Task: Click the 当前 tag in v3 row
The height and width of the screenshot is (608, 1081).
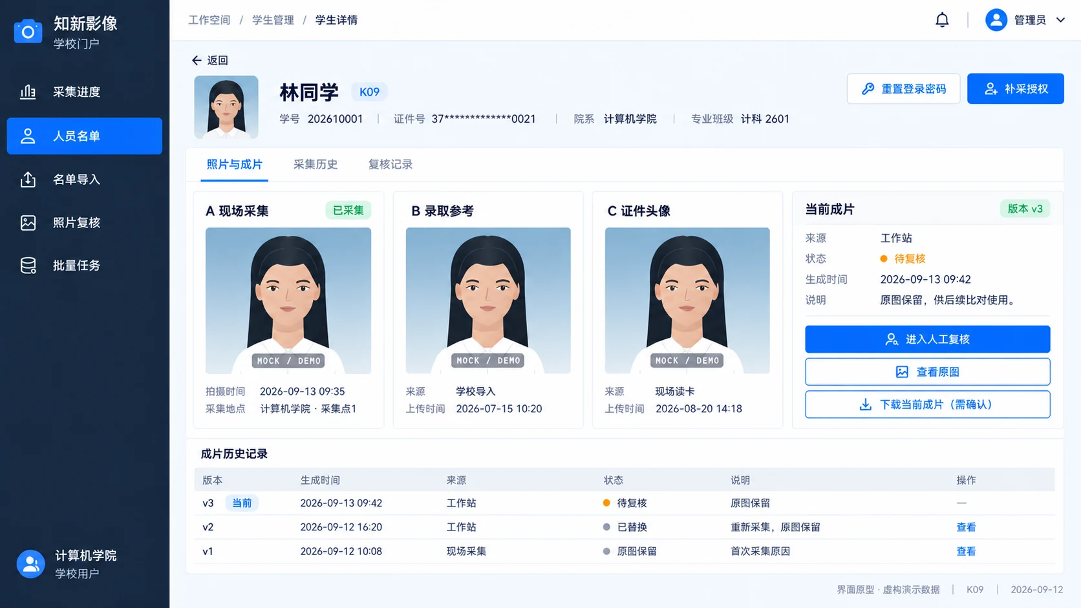Action: click(242, 503)
